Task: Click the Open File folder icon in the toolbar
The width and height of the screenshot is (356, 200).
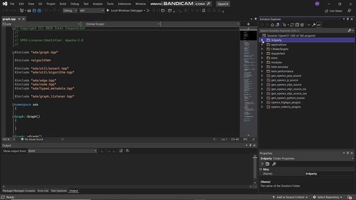Action: (x=29, y=11)
